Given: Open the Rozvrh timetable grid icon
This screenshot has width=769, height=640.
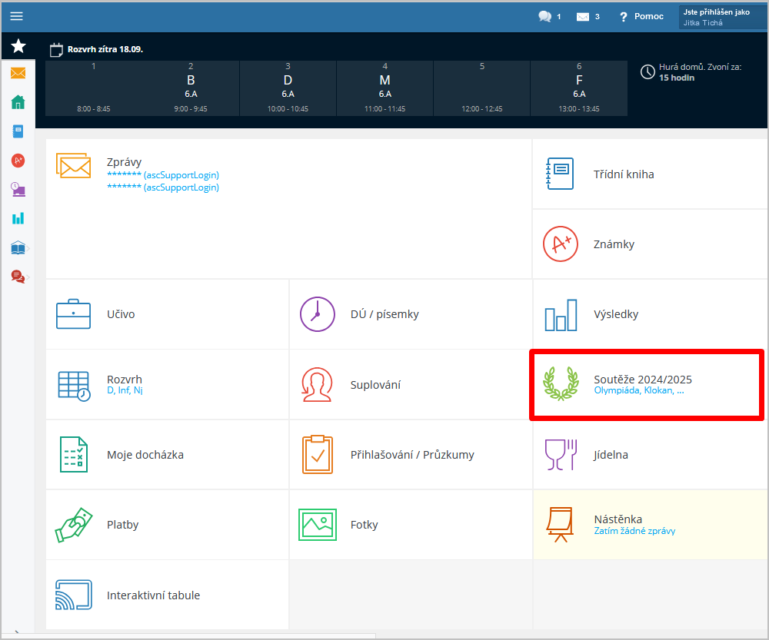Looking at the screenshot, I should 74,386.
